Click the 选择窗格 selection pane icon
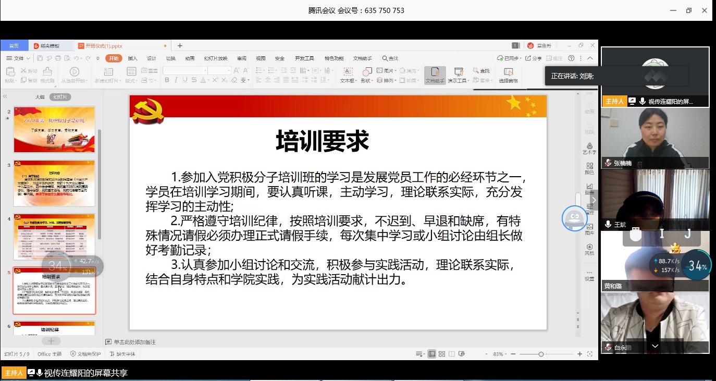The image size is (716, 381). pyautogui.click(x=508, y=76)
